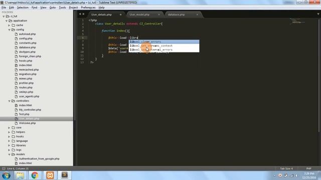Open foreign_chars.php in the sidebar

pos(30,56)
